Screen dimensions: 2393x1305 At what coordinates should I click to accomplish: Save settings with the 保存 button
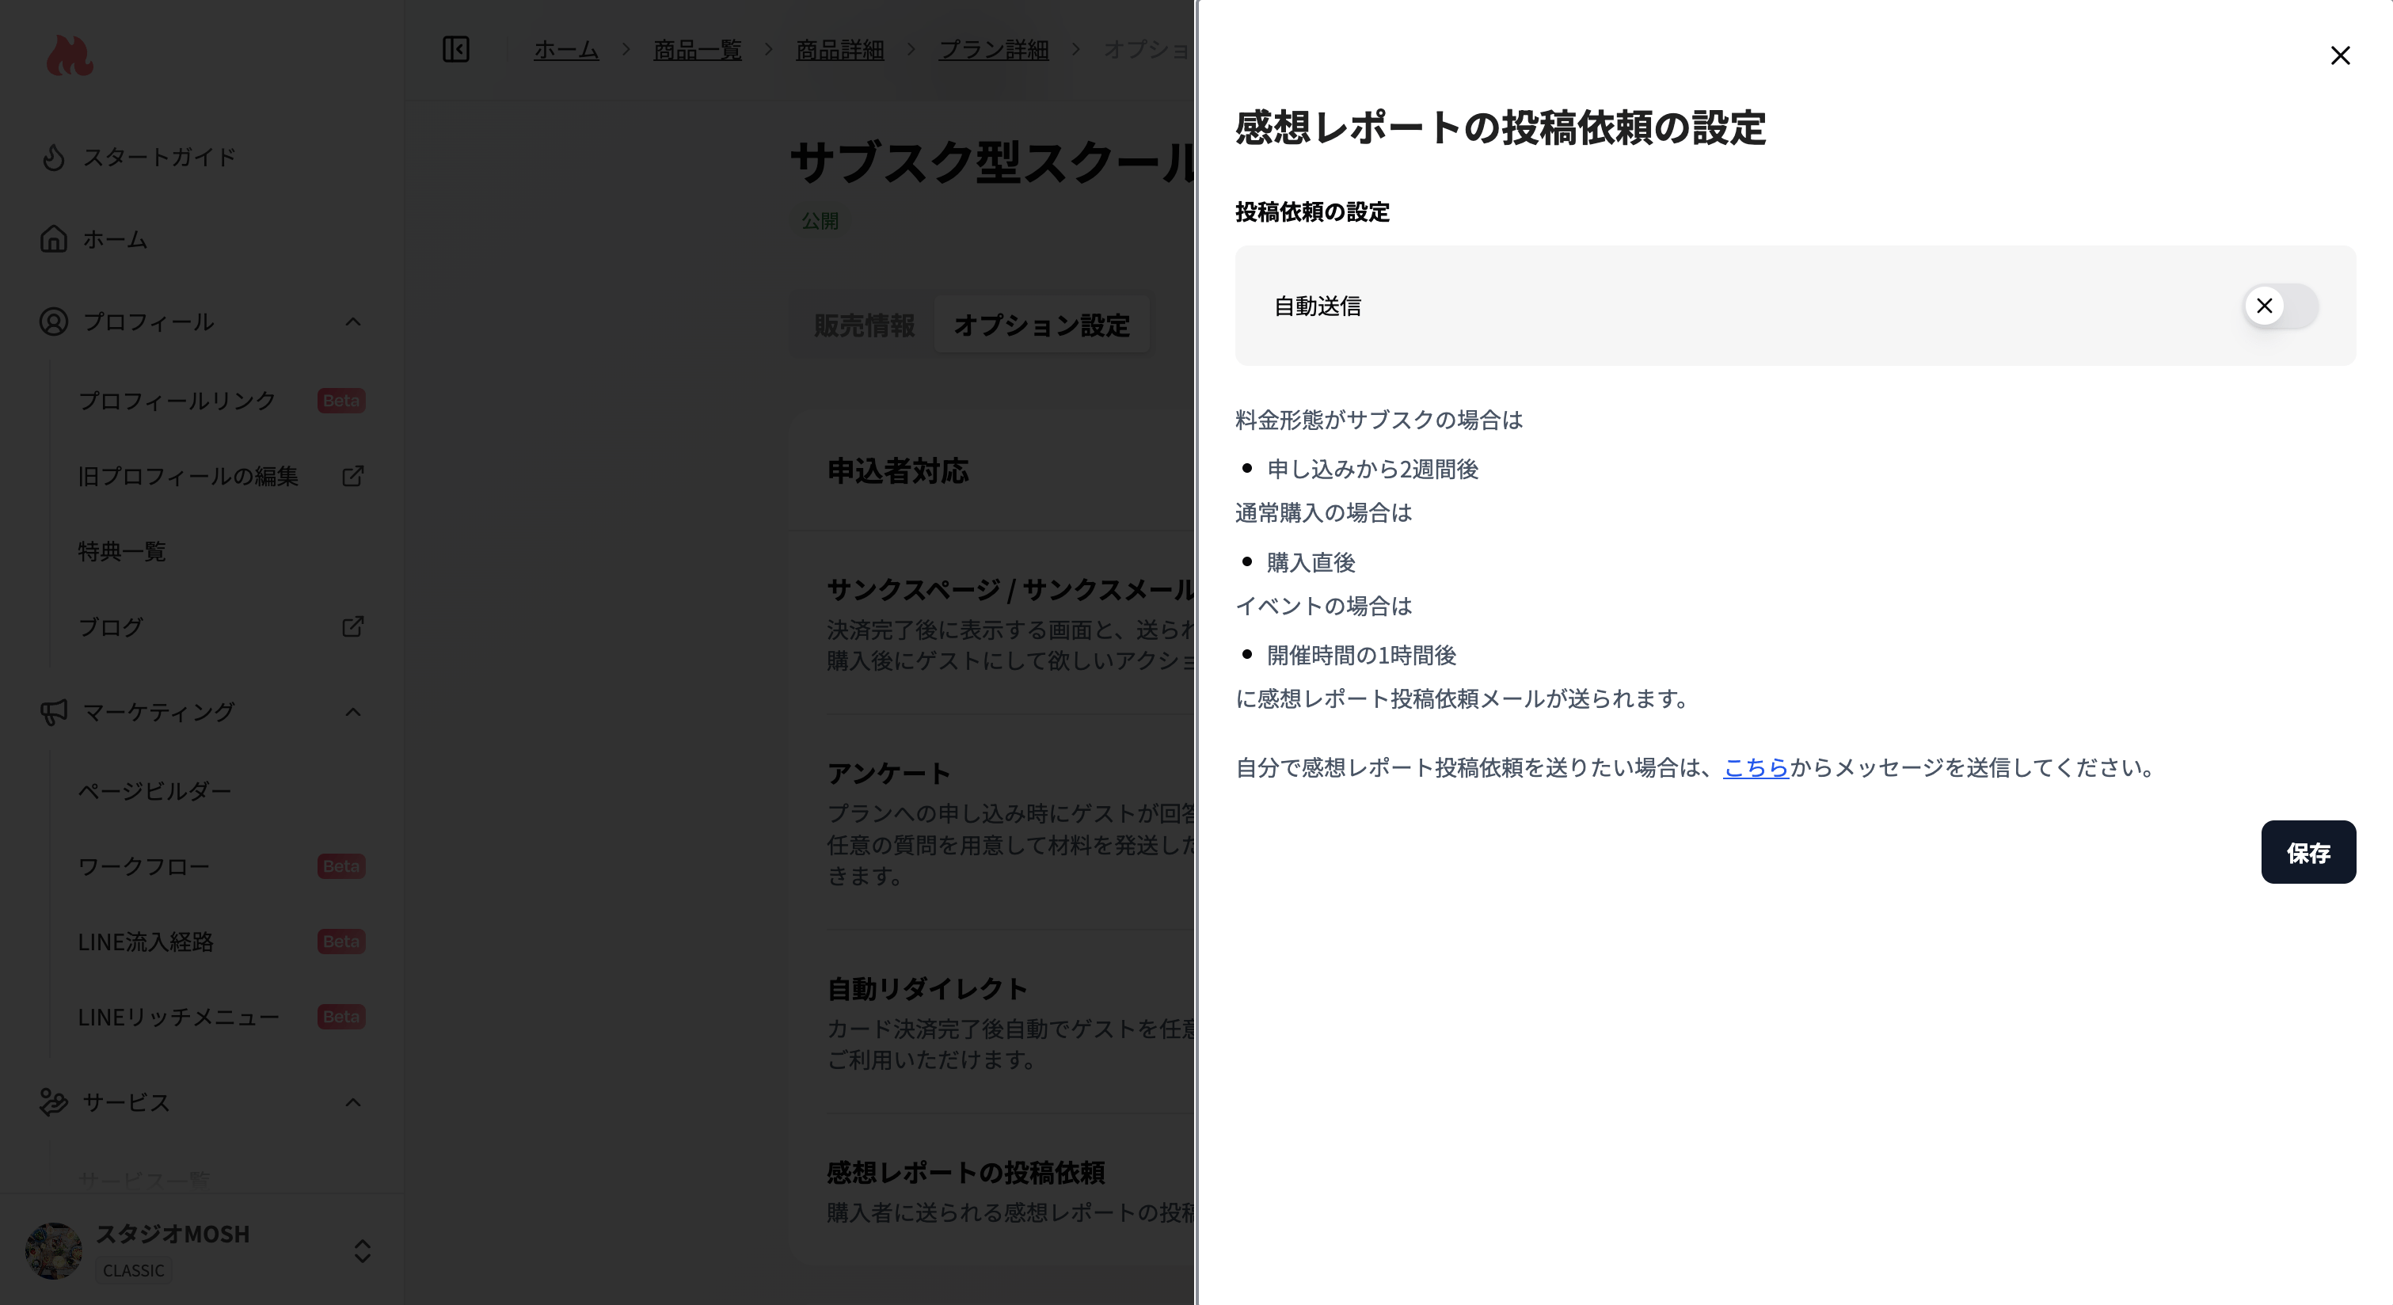[2307, 852]
